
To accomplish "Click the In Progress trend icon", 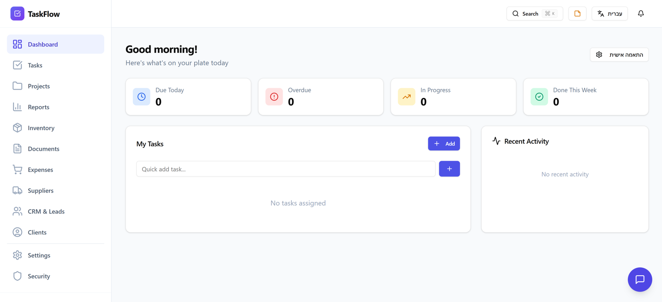I will pos(406,97).
